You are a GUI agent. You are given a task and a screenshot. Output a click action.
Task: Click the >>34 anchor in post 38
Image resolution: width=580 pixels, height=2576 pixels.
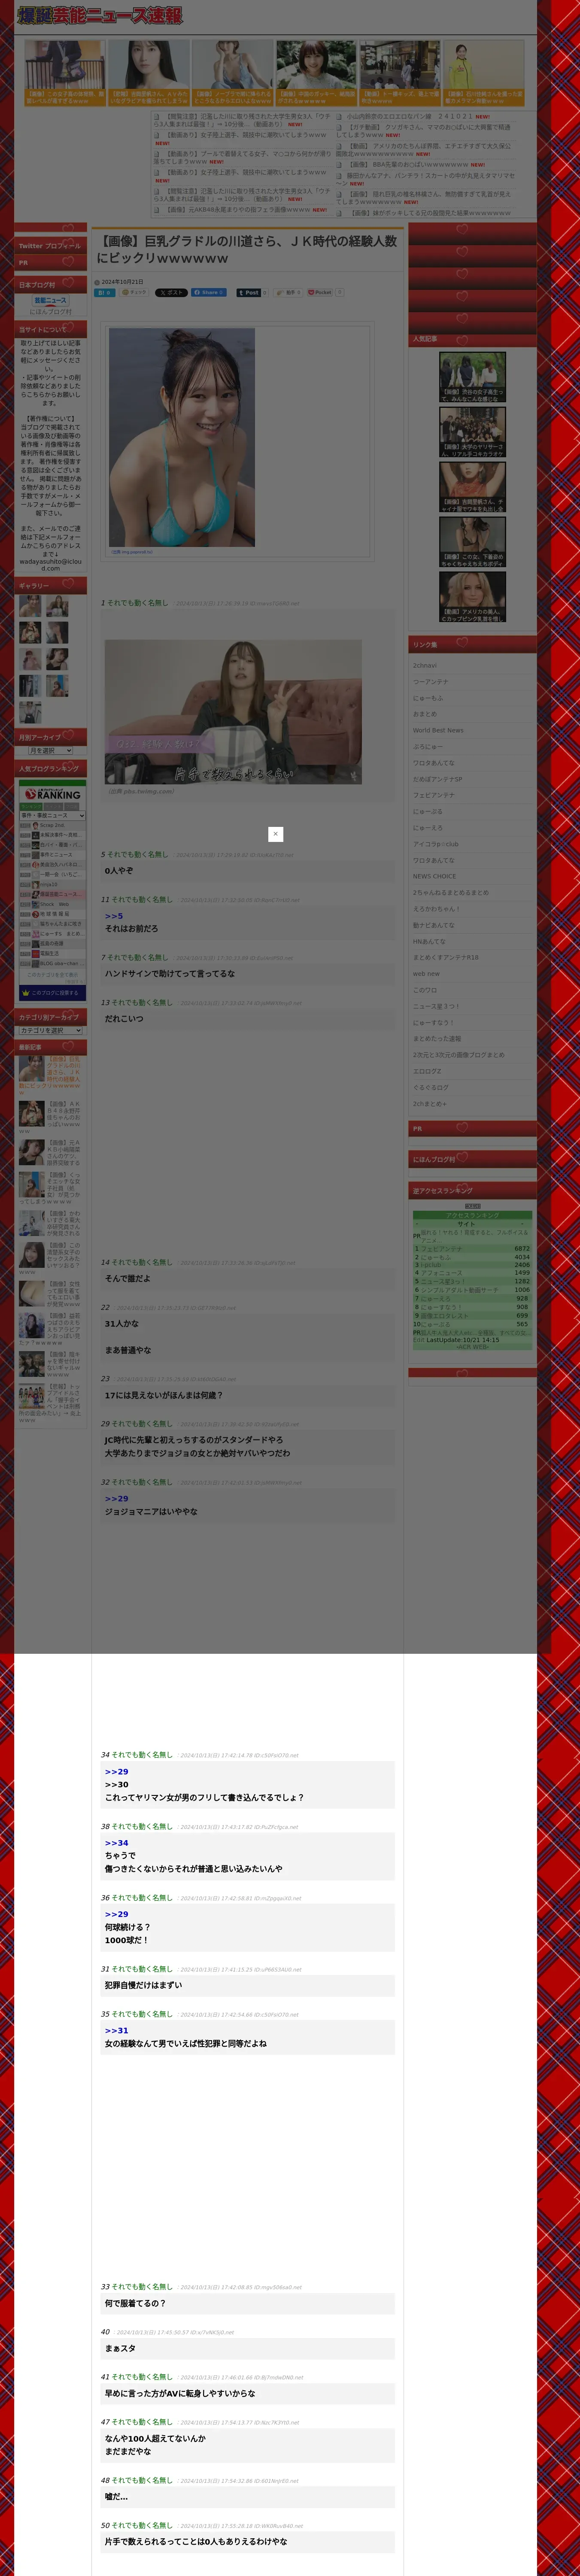116,1843
